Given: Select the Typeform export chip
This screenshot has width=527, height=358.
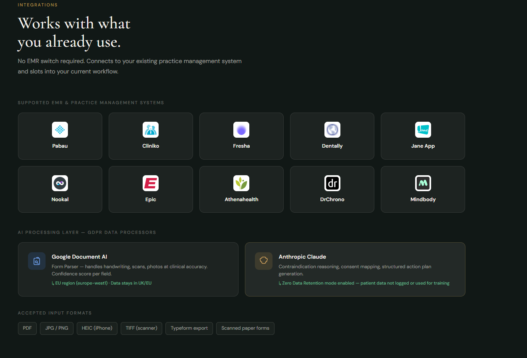Looking at the screenshot, I should (x=189, y=328).
